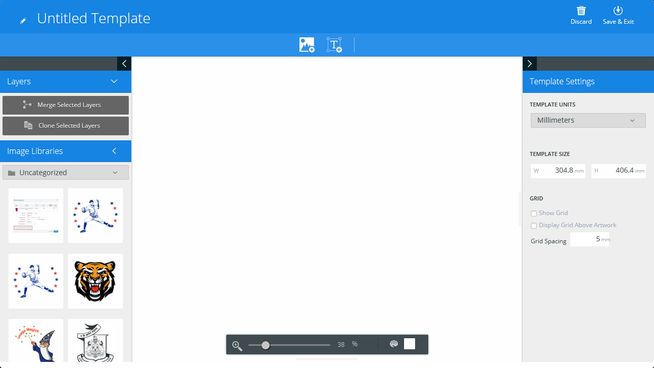Select the tiger head image thumbnail
This screenshot has width=654, height=368.
pos(95,281)
